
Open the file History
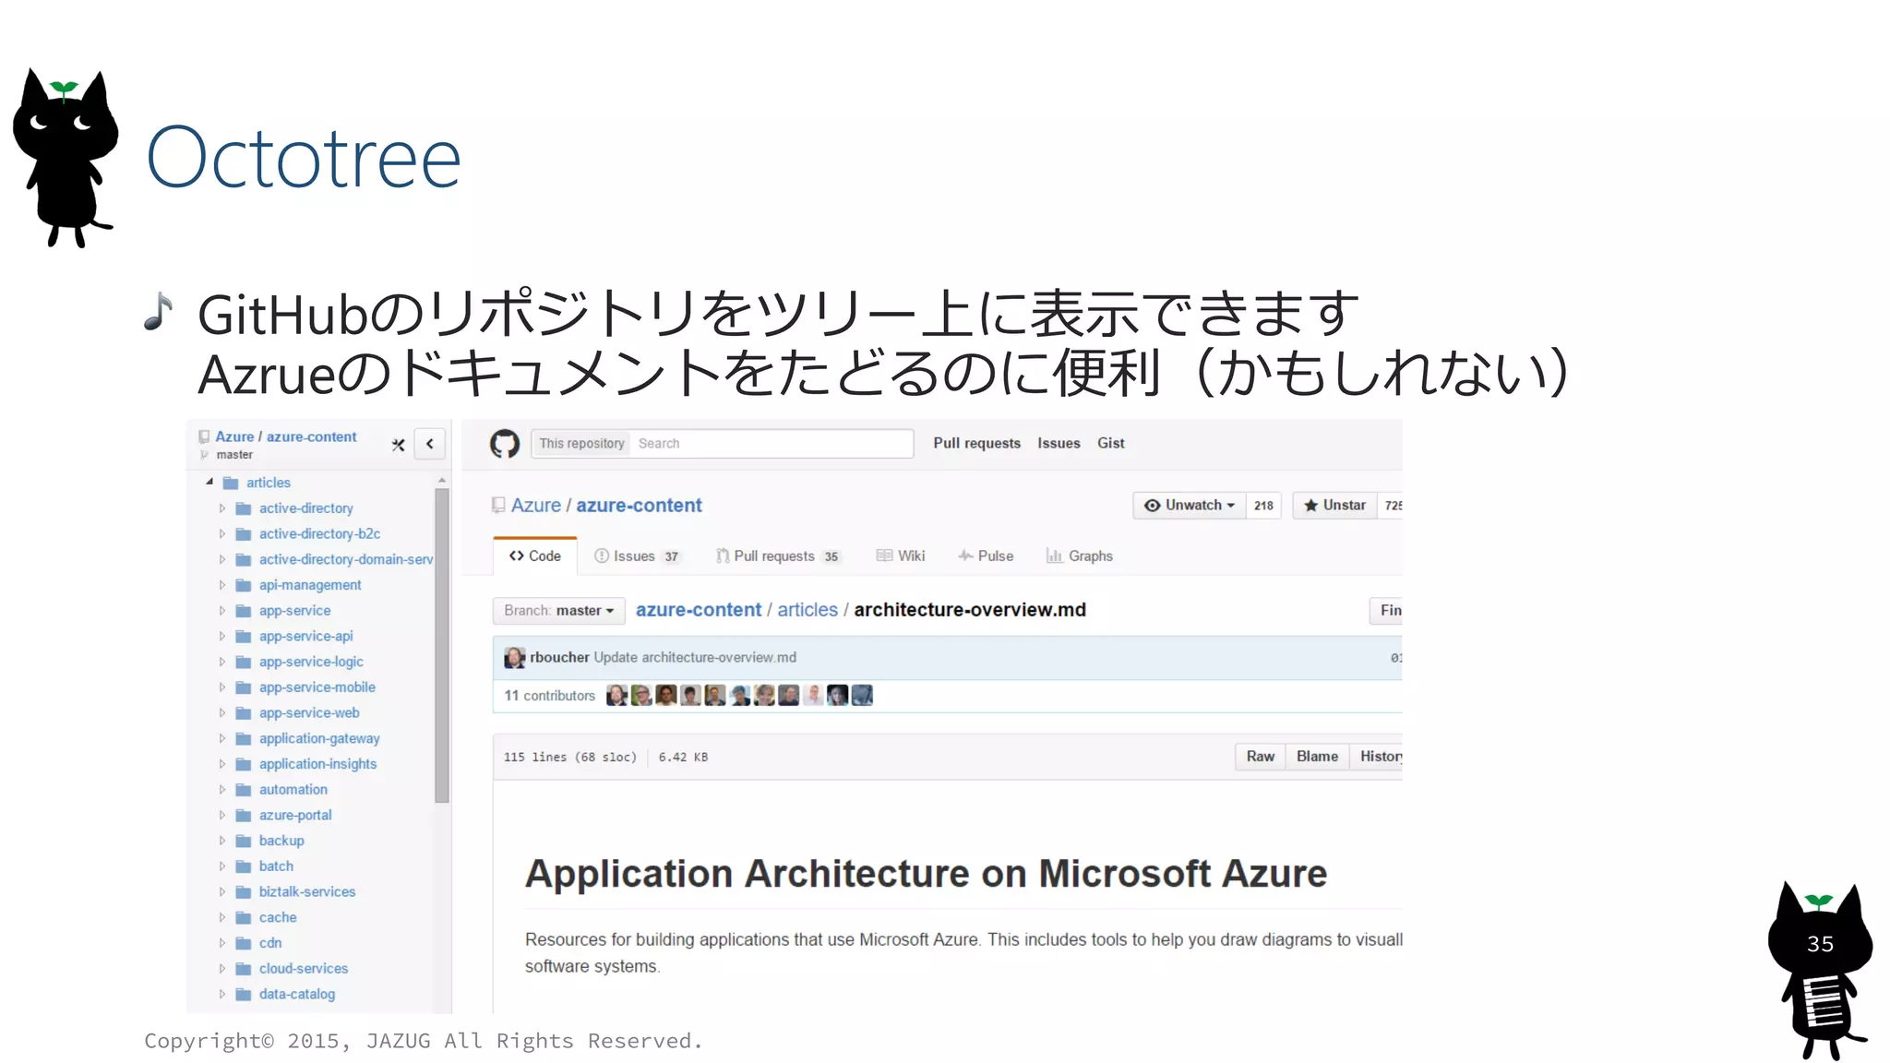(1377, 757)
